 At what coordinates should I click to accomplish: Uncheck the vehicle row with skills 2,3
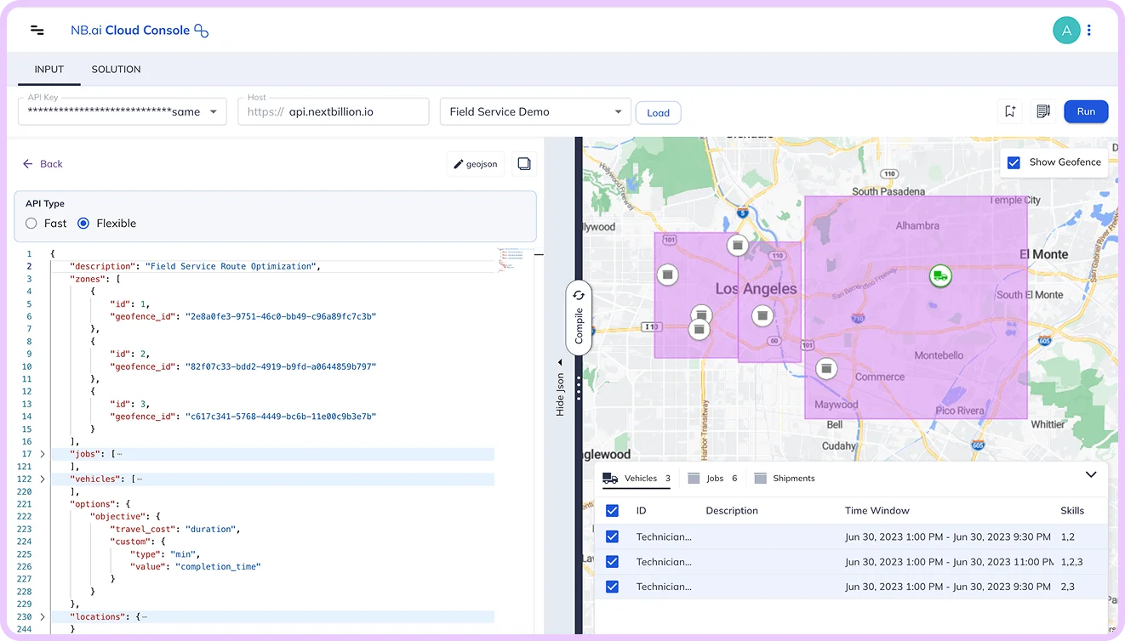612,587
